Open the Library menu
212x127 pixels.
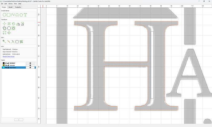click(10, 4)
